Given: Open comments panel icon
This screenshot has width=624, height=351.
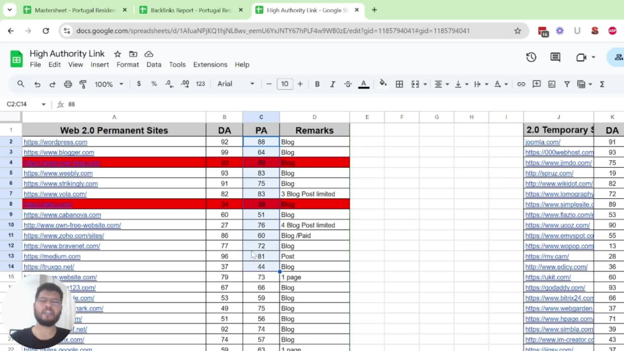Looking at the screenshot, I should point(555,57).
